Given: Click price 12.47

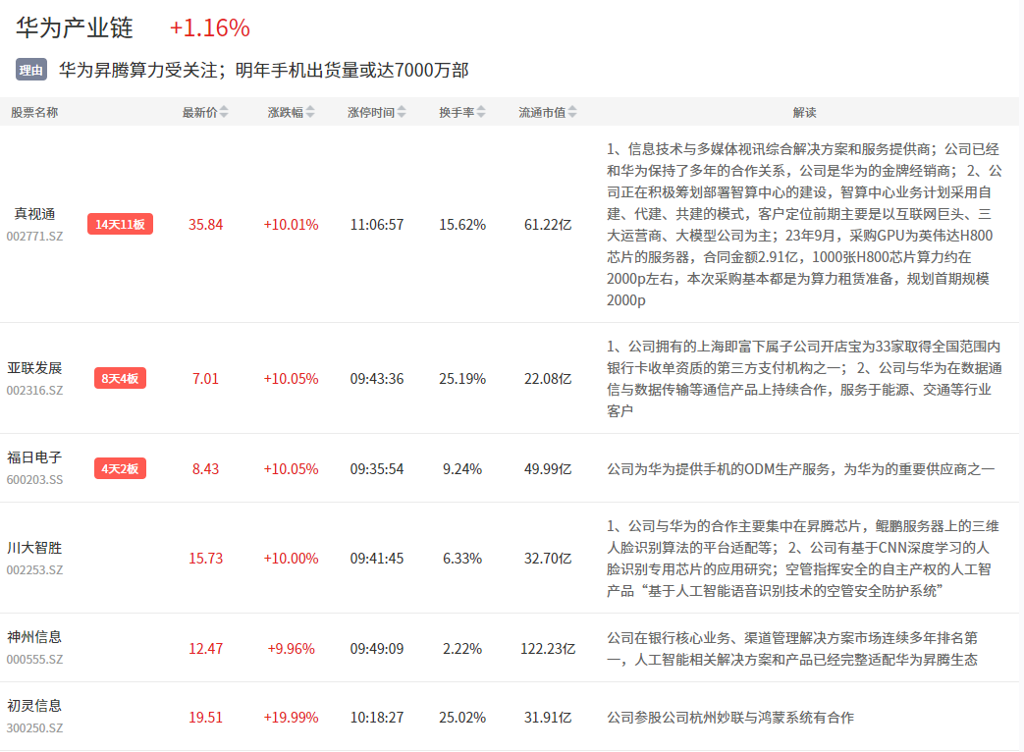Looking at the screenshot, I should pyautogui.click(x=206, y=648).
